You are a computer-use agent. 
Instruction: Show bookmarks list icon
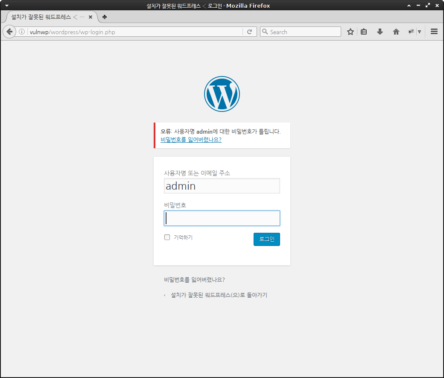pos(364,32)
